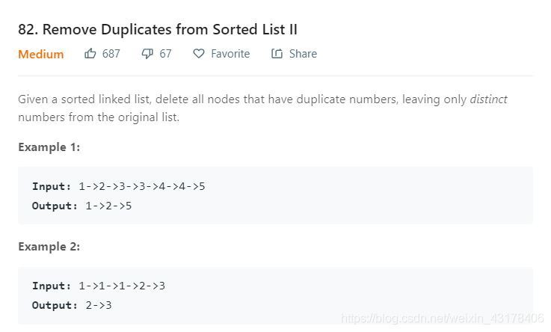Click the heart Favorite icon
The image size is (551, 332).
(198, 54)
